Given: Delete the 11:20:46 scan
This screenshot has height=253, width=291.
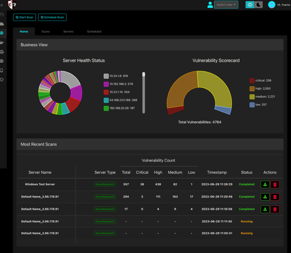Looking at the screenshot, I should tap(275, 197).
